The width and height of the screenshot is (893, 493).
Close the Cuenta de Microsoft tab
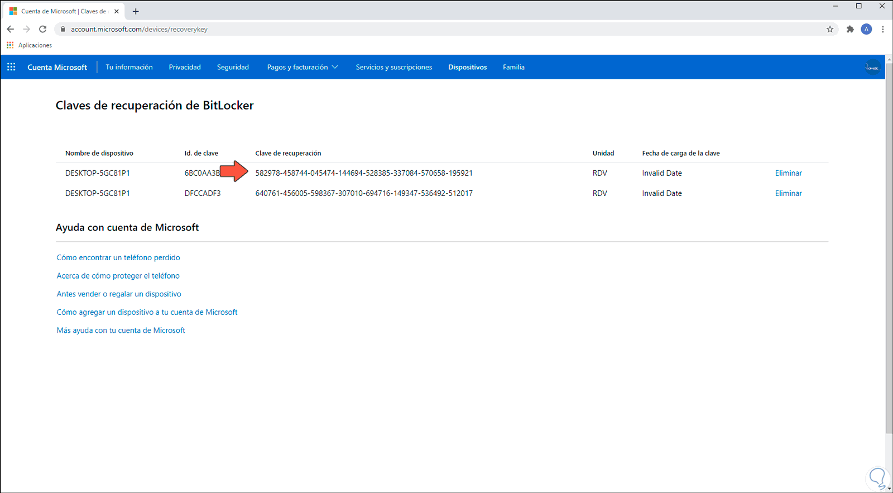[117, 11]
